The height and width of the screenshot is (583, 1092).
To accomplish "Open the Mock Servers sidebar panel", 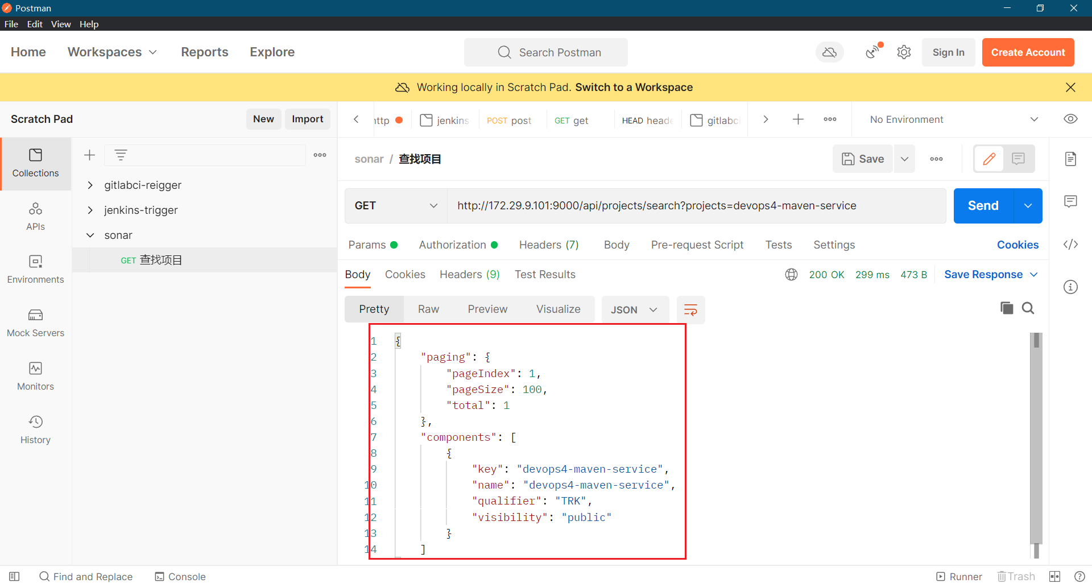I will pyautogui.click(x=35, y=323).
